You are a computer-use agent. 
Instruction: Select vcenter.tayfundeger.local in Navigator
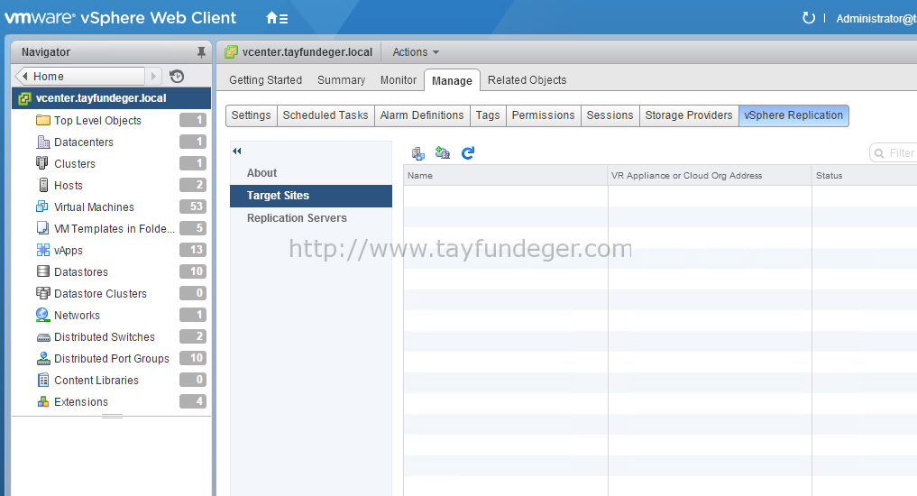tap(111, 98)
